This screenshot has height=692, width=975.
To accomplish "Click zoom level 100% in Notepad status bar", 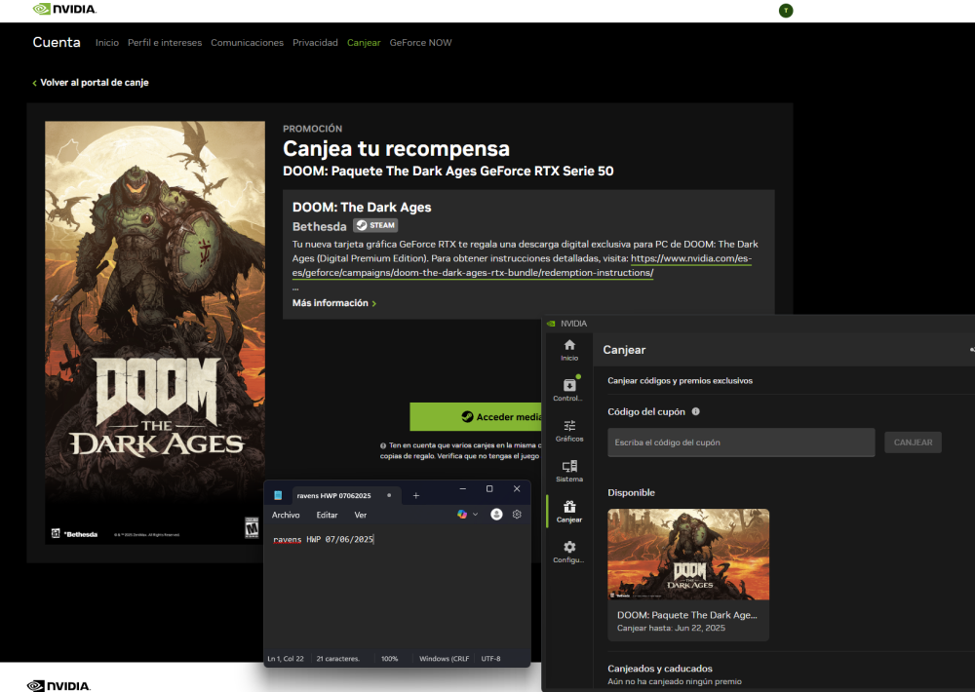I will click(389, 659).
